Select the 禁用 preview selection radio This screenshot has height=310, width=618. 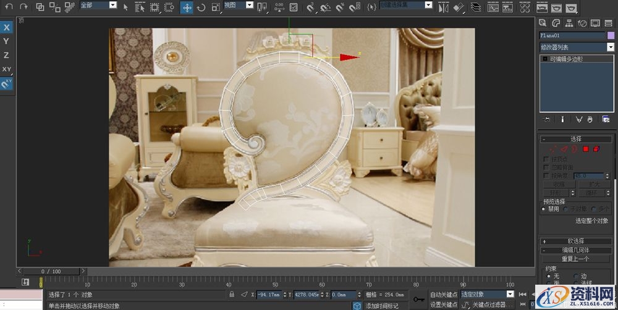tap(544, 209)
